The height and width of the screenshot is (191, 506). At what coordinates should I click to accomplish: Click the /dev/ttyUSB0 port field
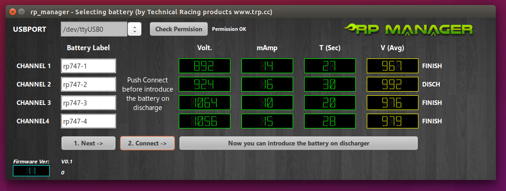pos(94,29)
